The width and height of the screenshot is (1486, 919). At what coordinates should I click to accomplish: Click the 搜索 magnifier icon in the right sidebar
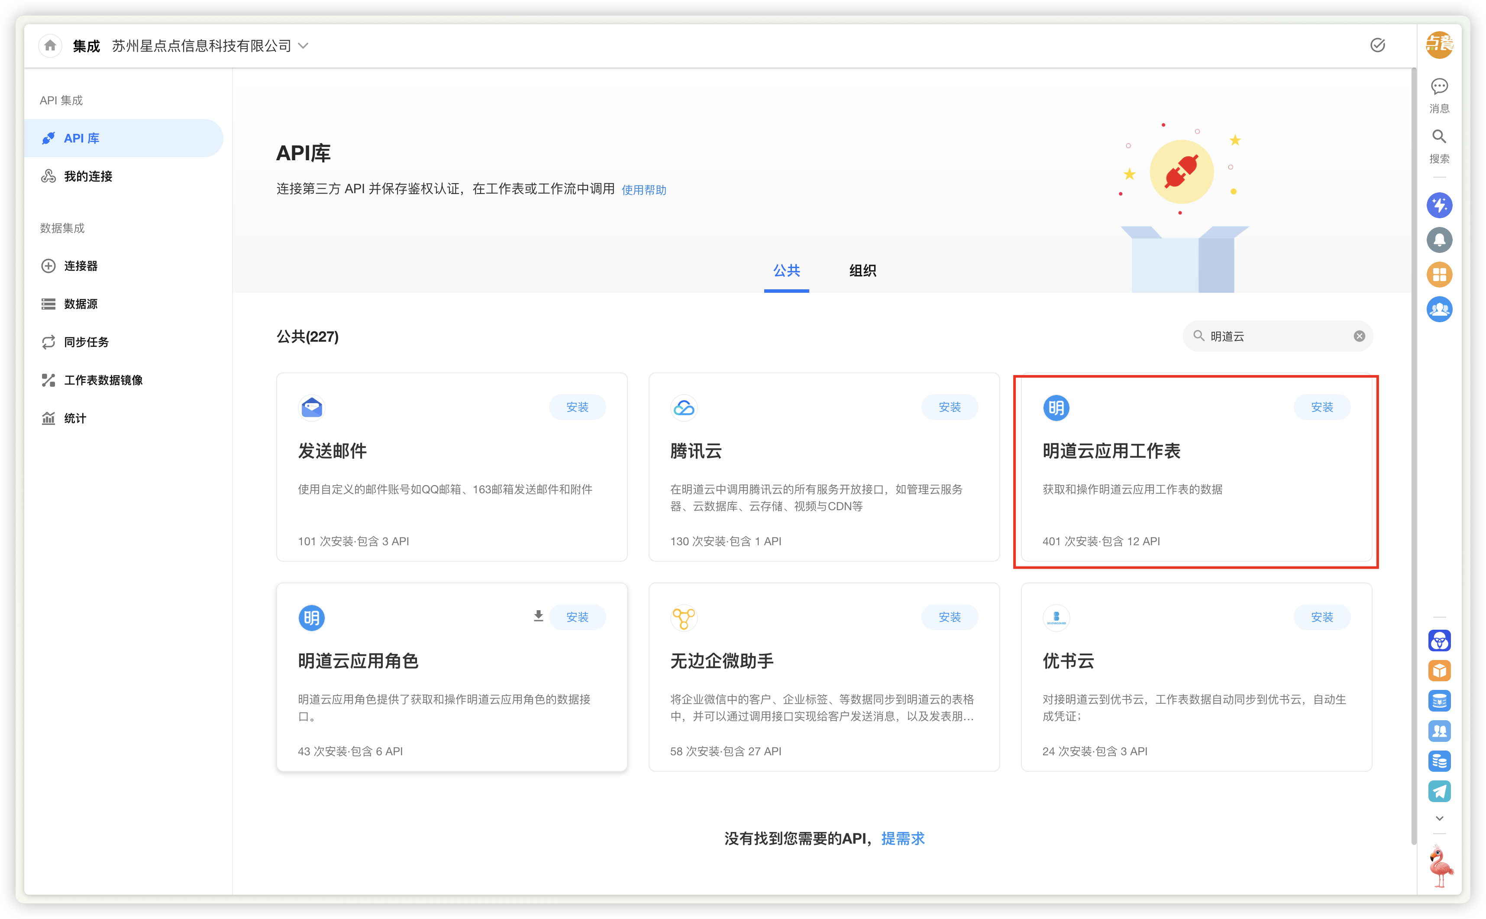1439,137
